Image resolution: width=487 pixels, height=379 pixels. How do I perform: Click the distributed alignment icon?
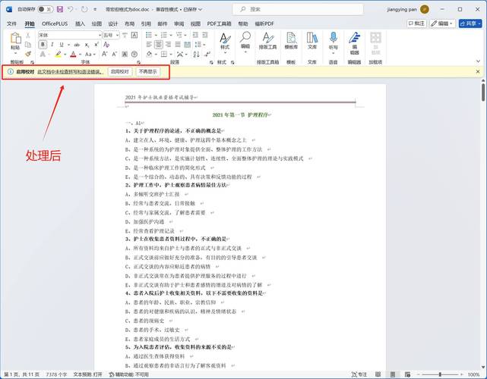pyautogui.click(x=188, y=45)
